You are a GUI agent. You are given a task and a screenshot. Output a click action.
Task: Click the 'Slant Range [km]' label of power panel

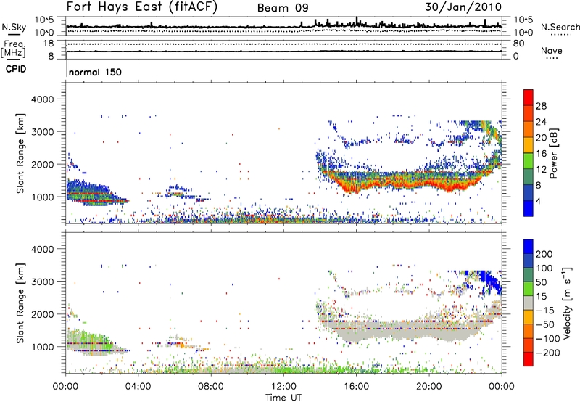(20, 153)
